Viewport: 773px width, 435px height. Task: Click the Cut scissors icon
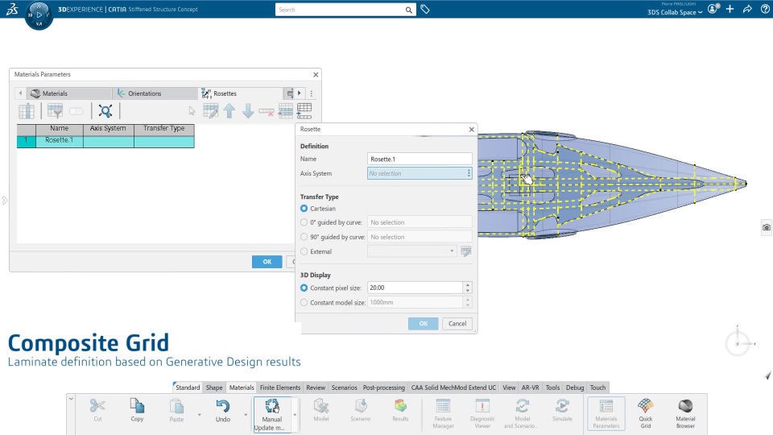point(97,410)
